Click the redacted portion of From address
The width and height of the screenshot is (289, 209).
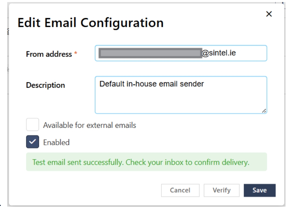(x=150, y=53)
